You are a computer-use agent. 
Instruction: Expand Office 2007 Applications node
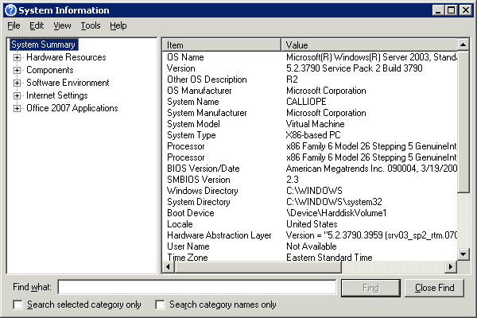17,108
